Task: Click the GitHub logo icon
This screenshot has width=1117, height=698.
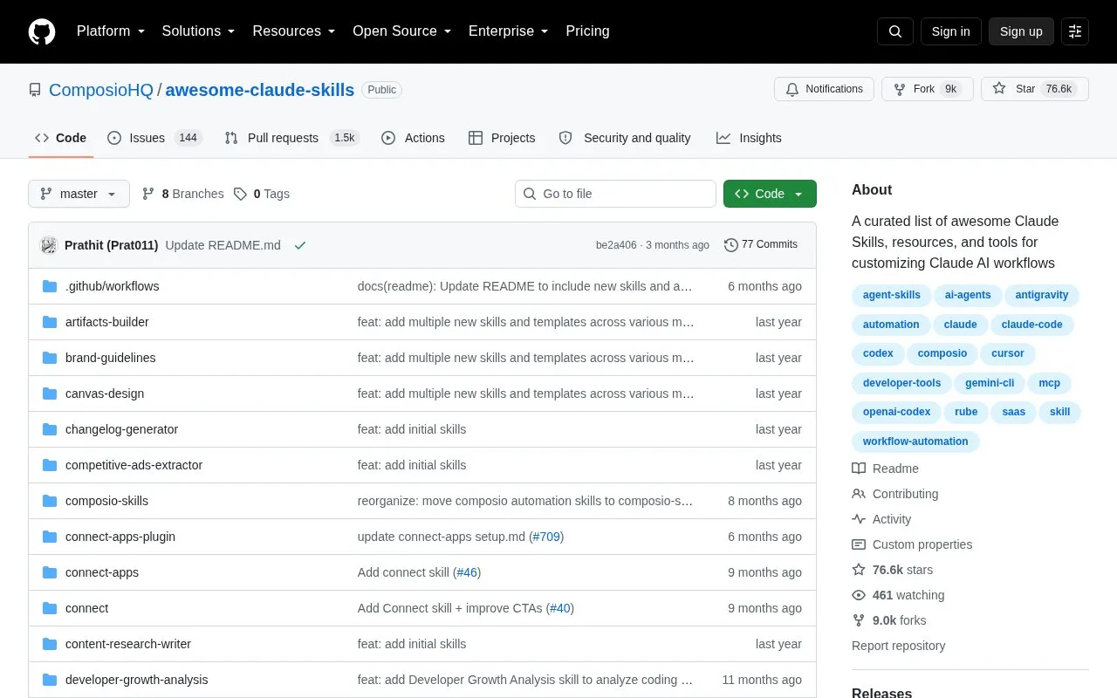Action: coord(42,31)
